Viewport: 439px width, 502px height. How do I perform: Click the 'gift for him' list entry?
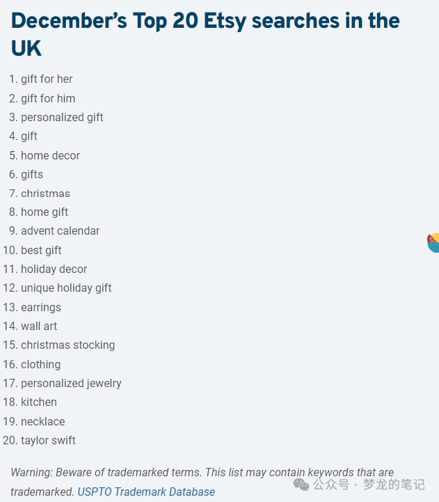coord(48,98)
